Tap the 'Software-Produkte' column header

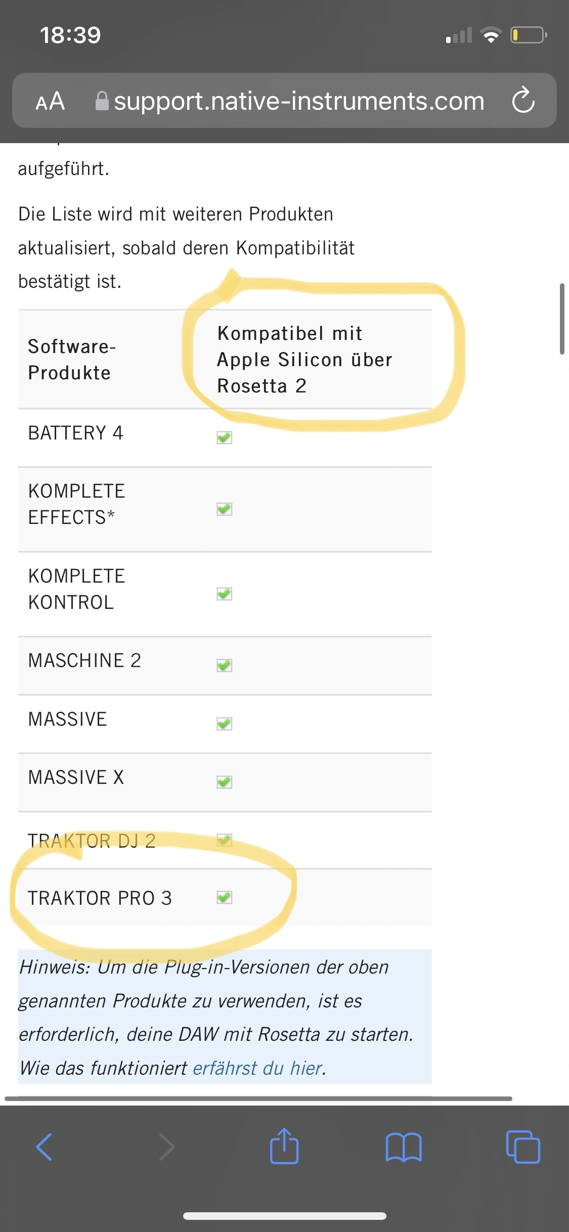click(x=72, y=360)
